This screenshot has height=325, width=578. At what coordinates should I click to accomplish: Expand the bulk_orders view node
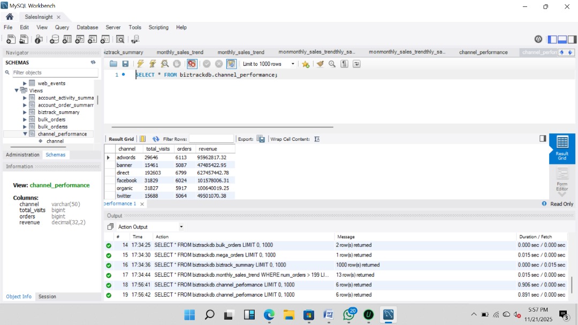click(x=25, y=119)
